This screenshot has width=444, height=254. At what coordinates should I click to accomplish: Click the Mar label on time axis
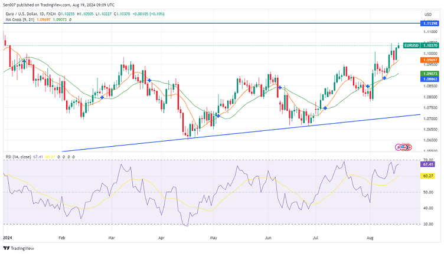[x=110, y=237]
